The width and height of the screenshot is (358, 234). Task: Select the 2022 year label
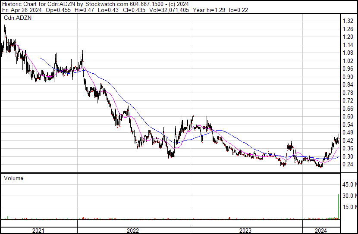(x=133, y=231)
